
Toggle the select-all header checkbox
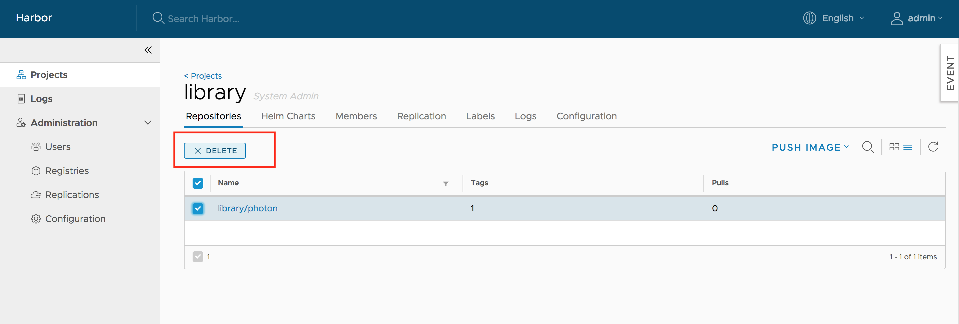pyautogui.click(x=198, y=183)
